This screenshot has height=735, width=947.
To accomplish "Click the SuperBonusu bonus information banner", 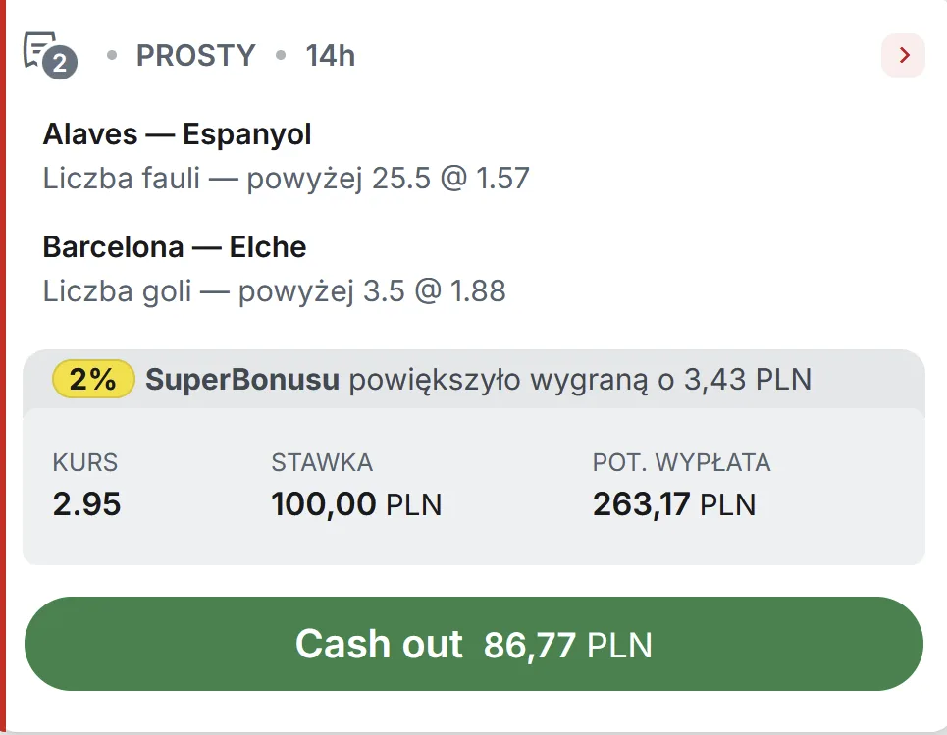I will 473,380.
